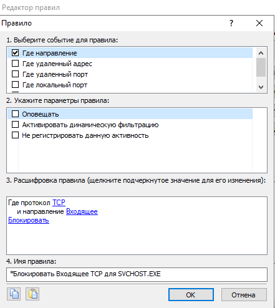This screenshot has height=308, width=275.
Task: Click the Блокировать action link
Action: tap(29, 220)
